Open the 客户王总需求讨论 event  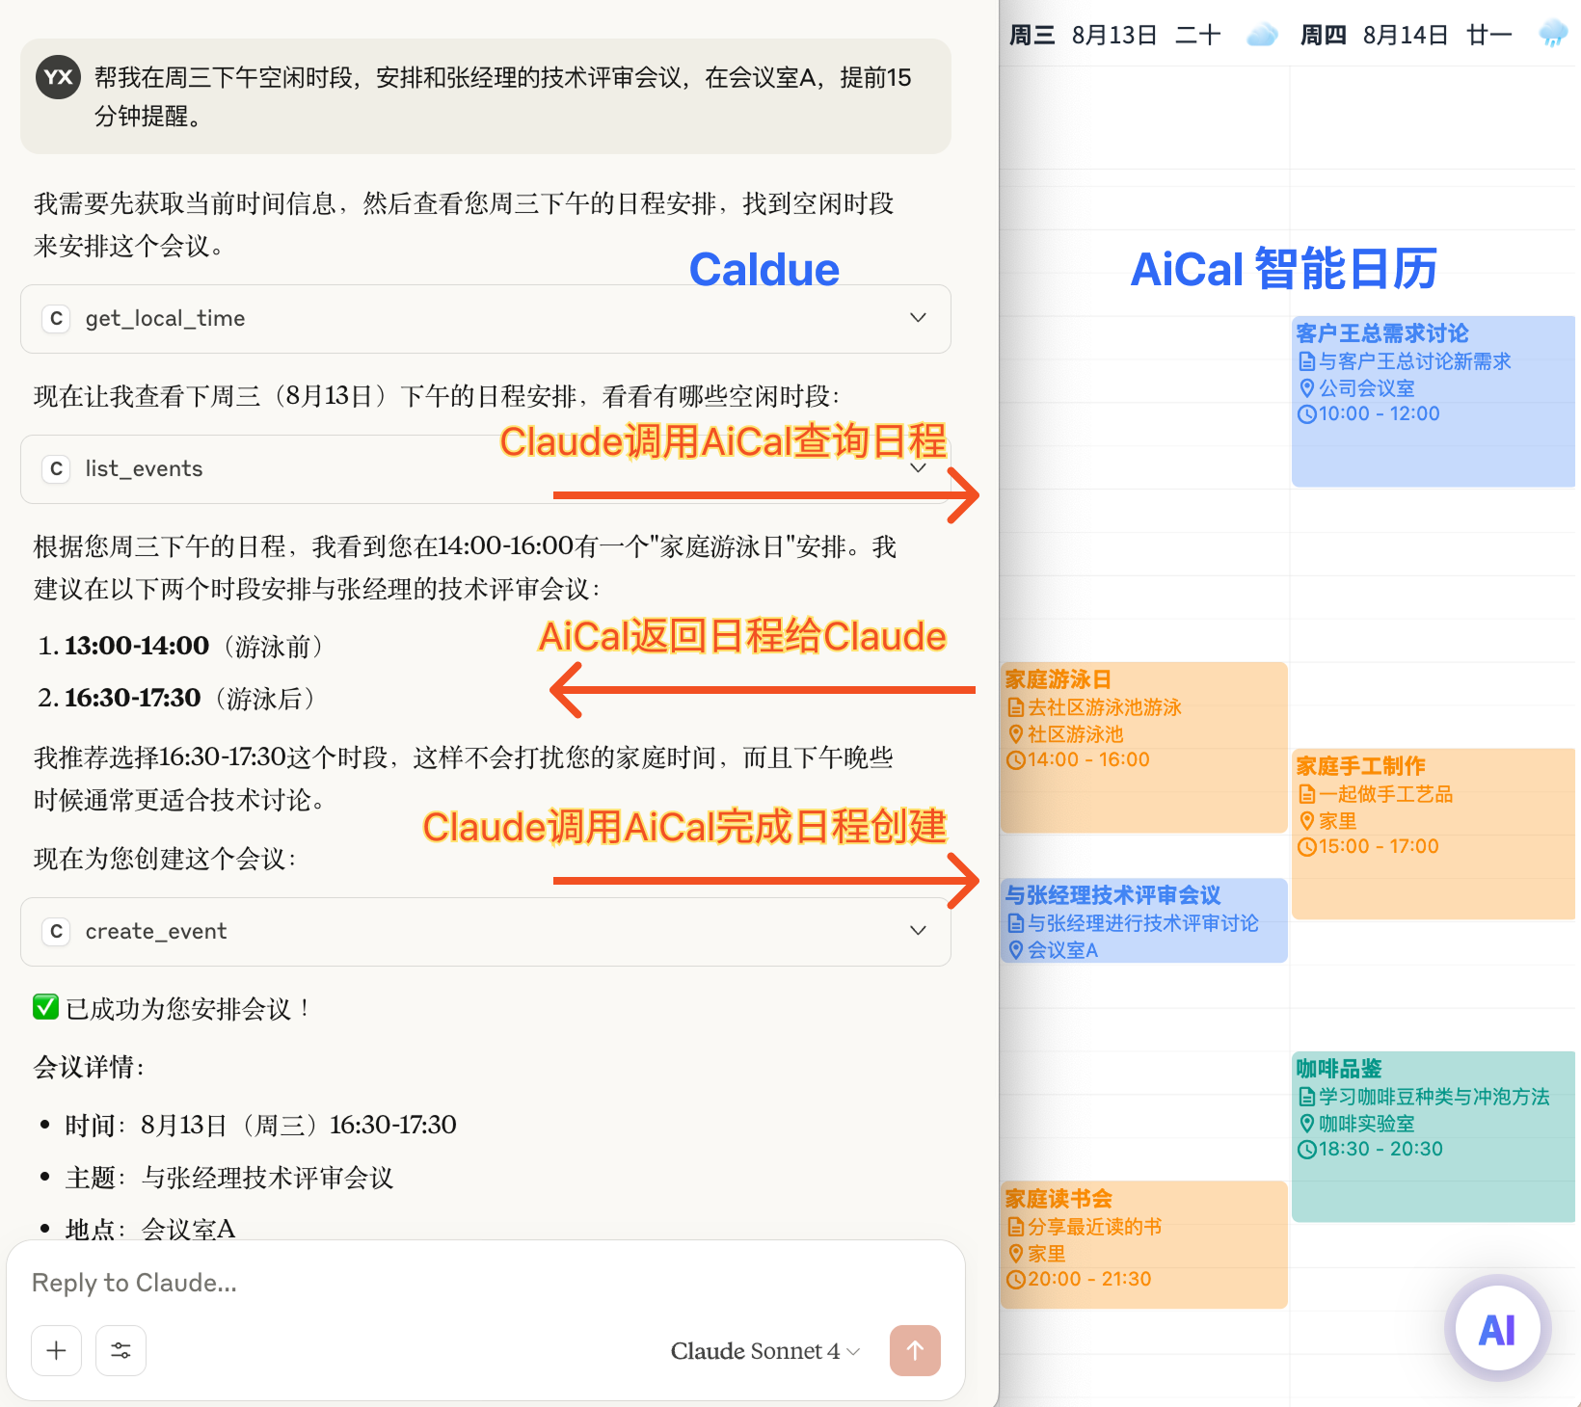click(x=1433, y=401)
